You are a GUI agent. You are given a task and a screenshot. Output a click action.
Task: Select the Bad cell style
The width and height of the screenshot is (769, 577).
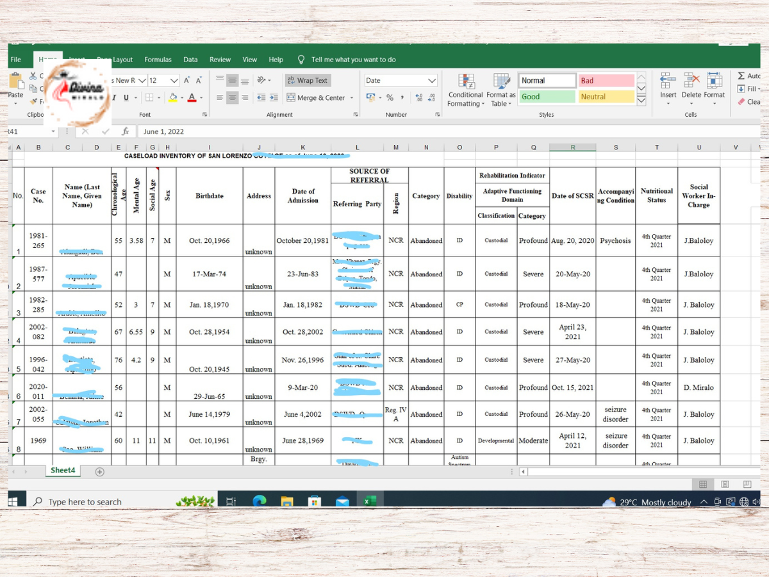606,80
